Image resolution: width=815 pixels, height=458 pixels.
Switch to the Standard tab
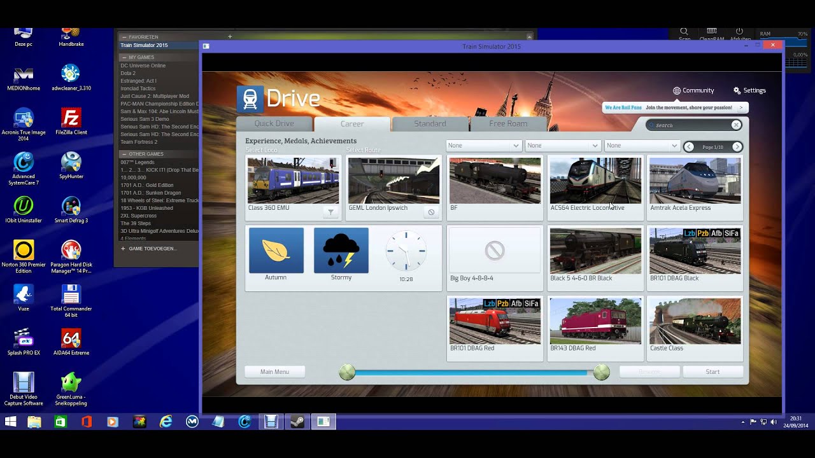[x=430, y=123]
